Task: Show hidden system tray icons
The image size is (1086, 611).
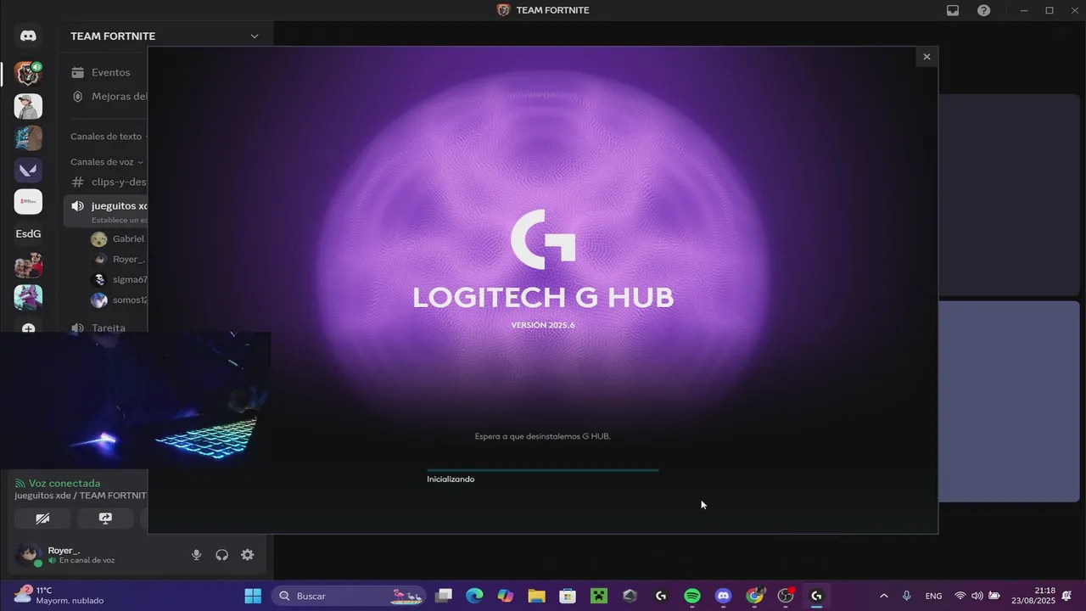Action: click(x=883, y=596)
